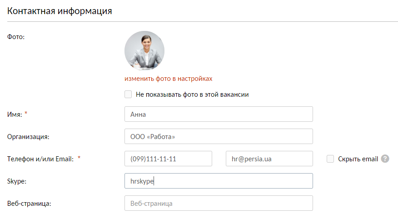Tick the Скрыть email checkbox
The width and height of the screenshot is (398, 219).
(x=330, y=159)
